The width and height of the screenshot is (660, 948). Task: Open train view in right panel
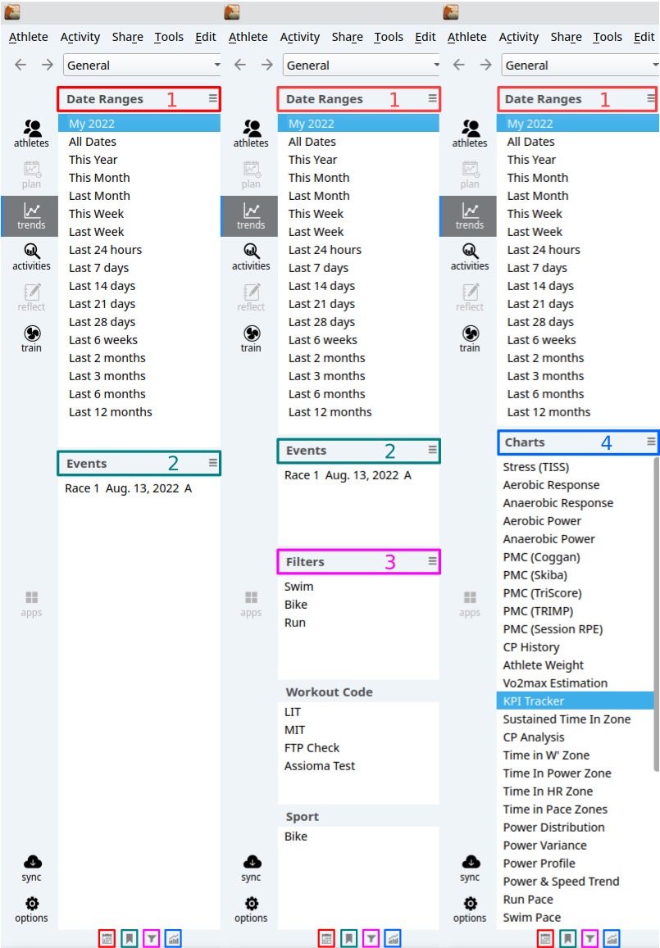click(470, 338)
